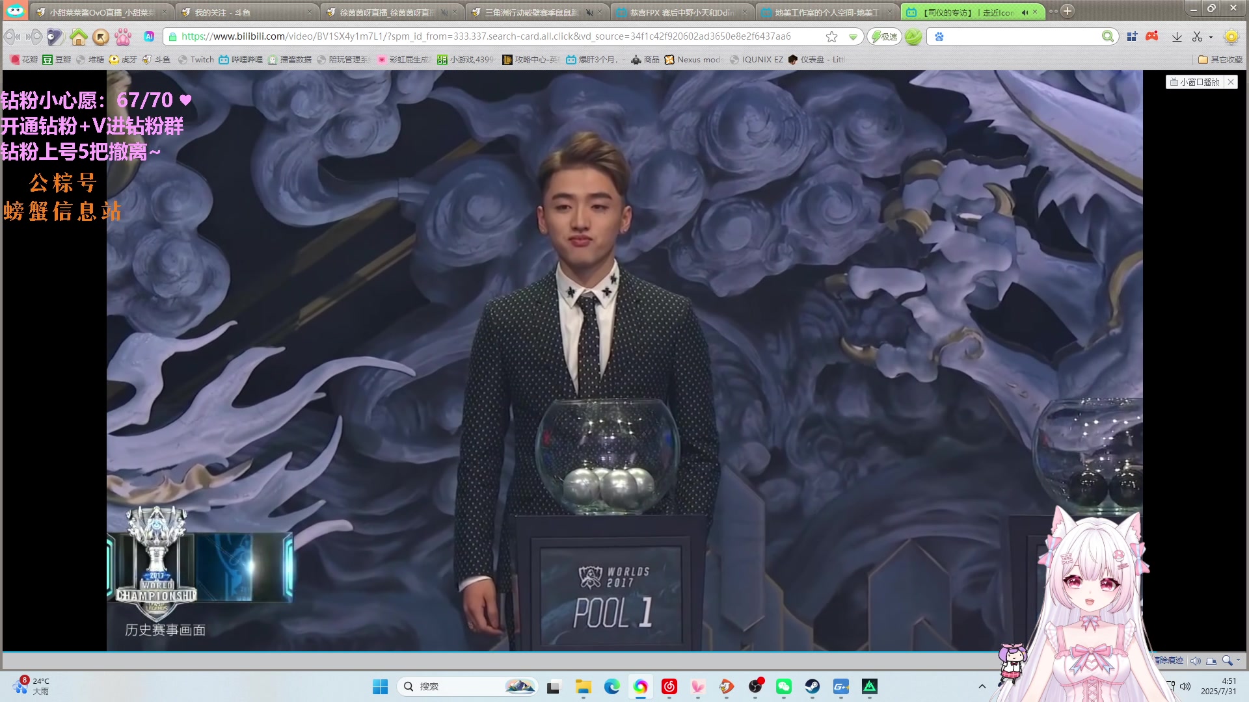This screenshot has width=1249, height=702.
Task: Close the 小窗口播放 overlay with its X
Action: [x=1231, y=82]
